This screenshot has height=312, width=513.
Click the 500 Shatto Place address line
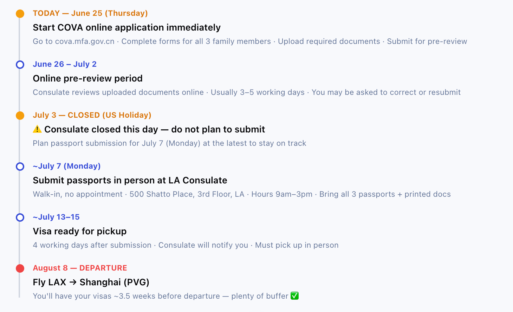(x=242, y=194)
